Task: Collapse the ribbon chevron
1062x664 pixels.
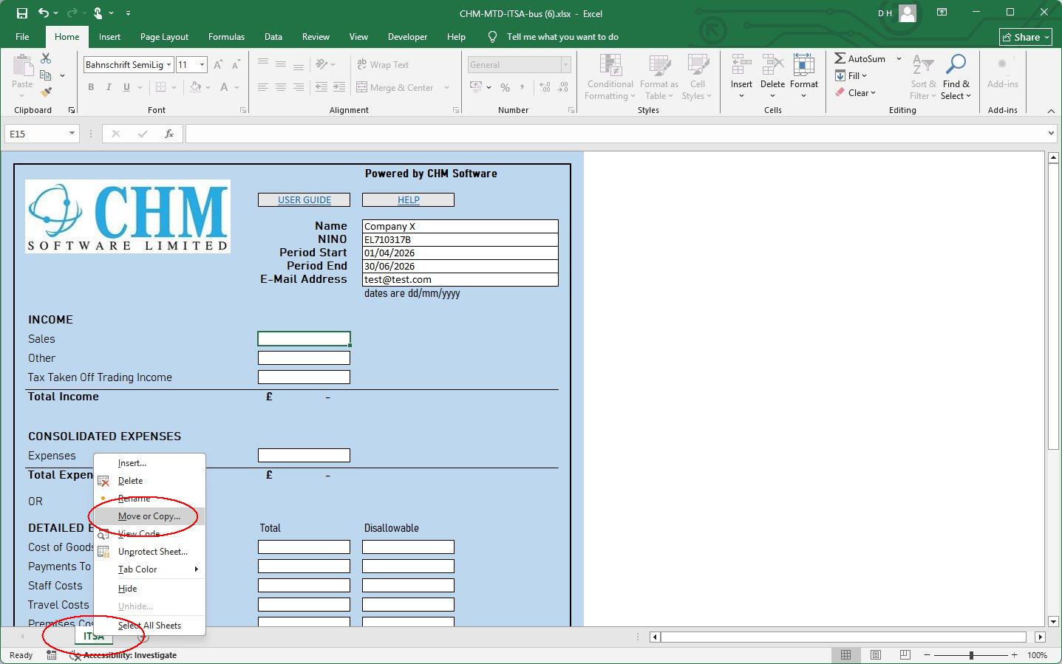Action: (x=1051, y=111)
